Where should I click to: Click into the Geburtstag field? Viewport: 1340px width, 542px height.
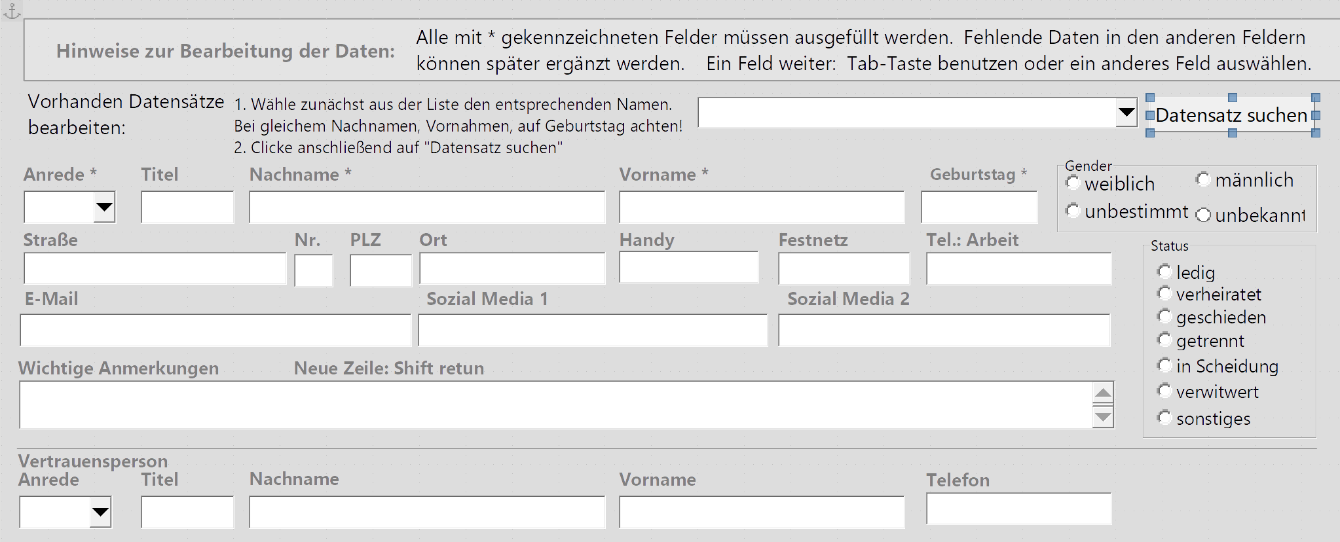point(978,208)
